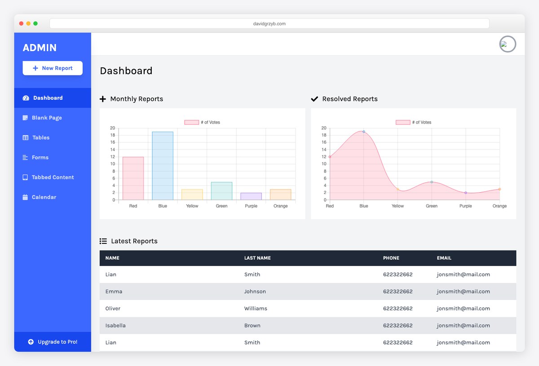
Task: Click the name Isabella in table
Action: [115, 326]
